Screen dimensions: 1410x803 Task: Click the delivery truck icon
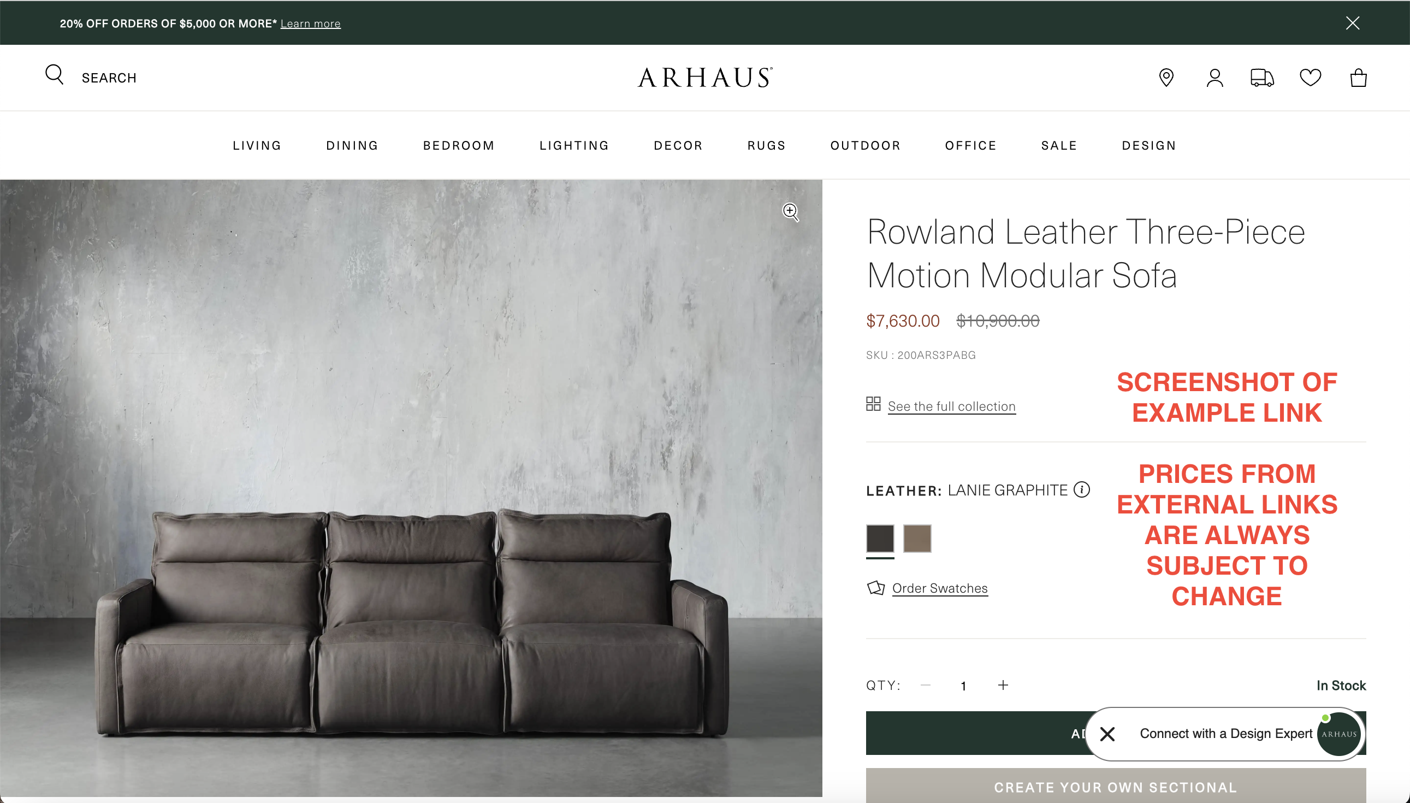(1262, 78)
